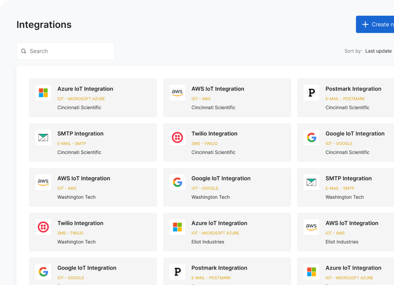This screenshot has width=394, height=285.
Task: Click Postmark logo in bottom-row Postmark card
Action: 177,272
